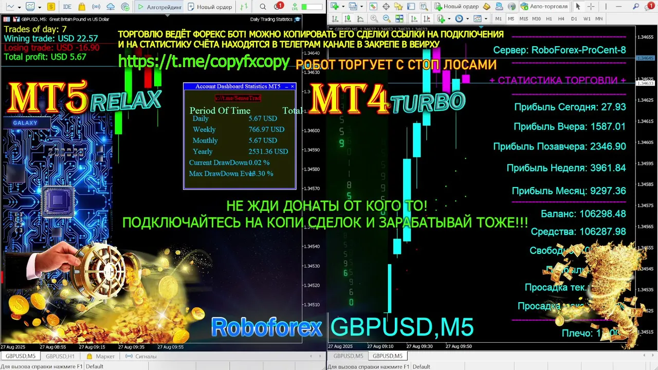Open the MT4 periods clock dropdown arrow
Screen dimensions: 658x370
click(467, 19)
